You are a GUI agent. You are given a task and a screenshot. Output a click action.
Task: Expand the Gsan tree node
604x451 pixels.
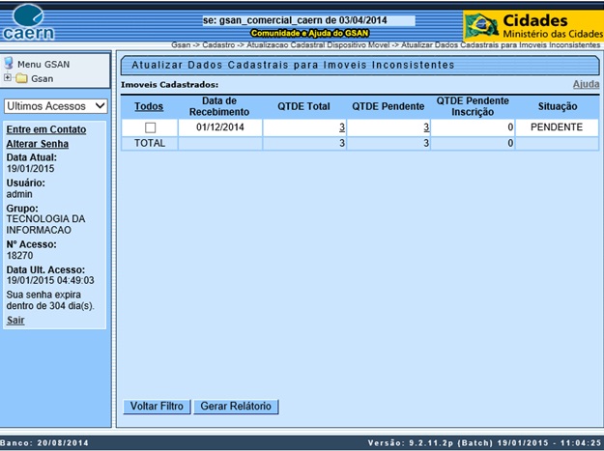(8, 78)
